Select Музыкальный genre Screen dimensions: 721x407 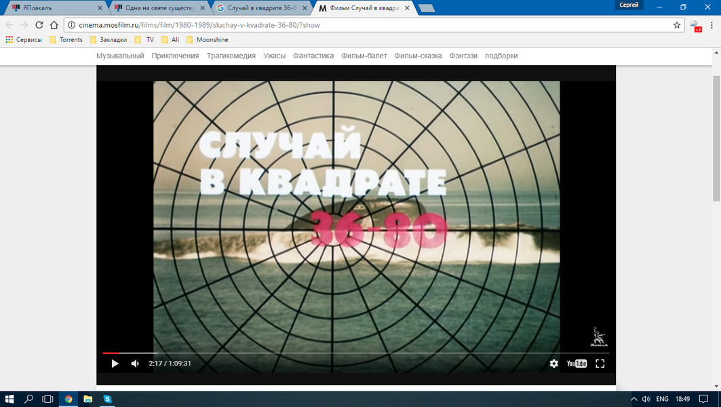(120, 56)
